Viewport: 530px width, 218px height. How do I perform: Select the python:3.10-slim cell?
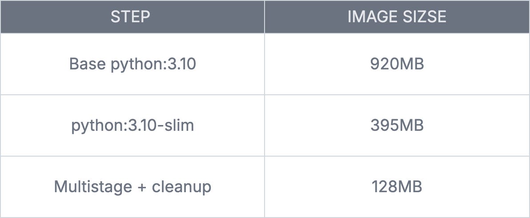click(132, 125)
